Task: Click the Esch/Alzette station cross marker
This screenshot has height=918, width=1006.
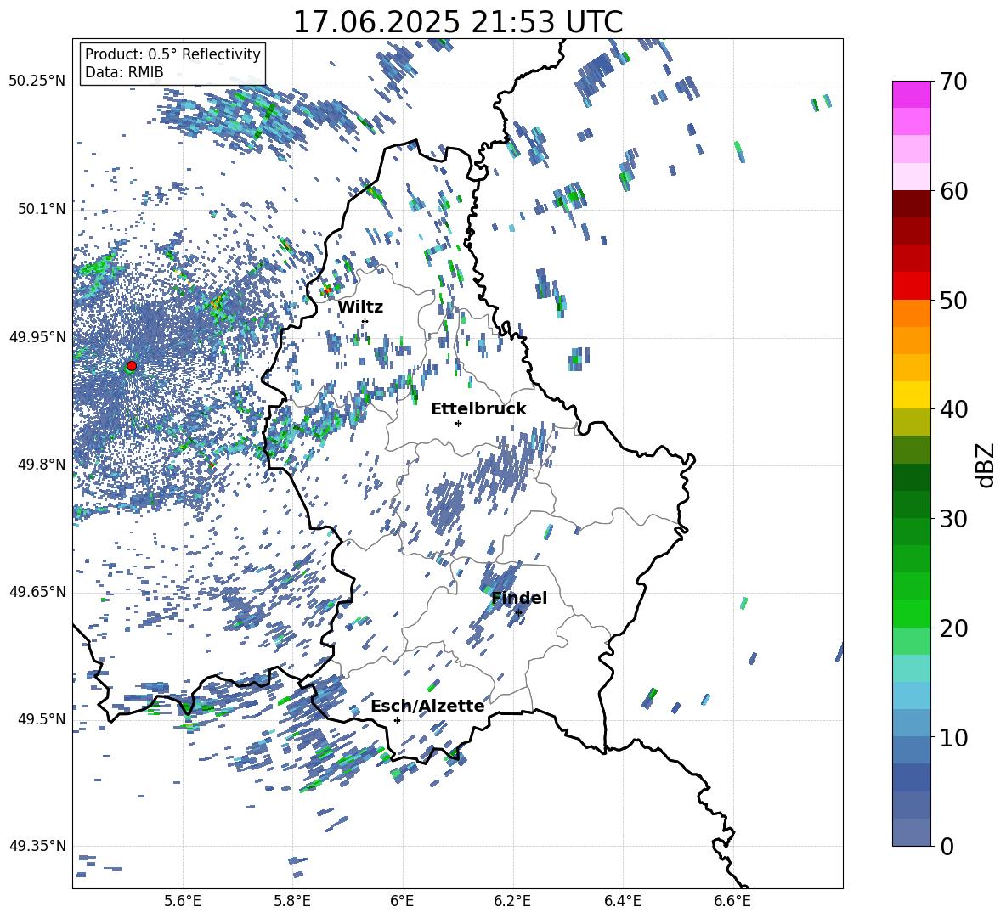Action: [397, 720]
